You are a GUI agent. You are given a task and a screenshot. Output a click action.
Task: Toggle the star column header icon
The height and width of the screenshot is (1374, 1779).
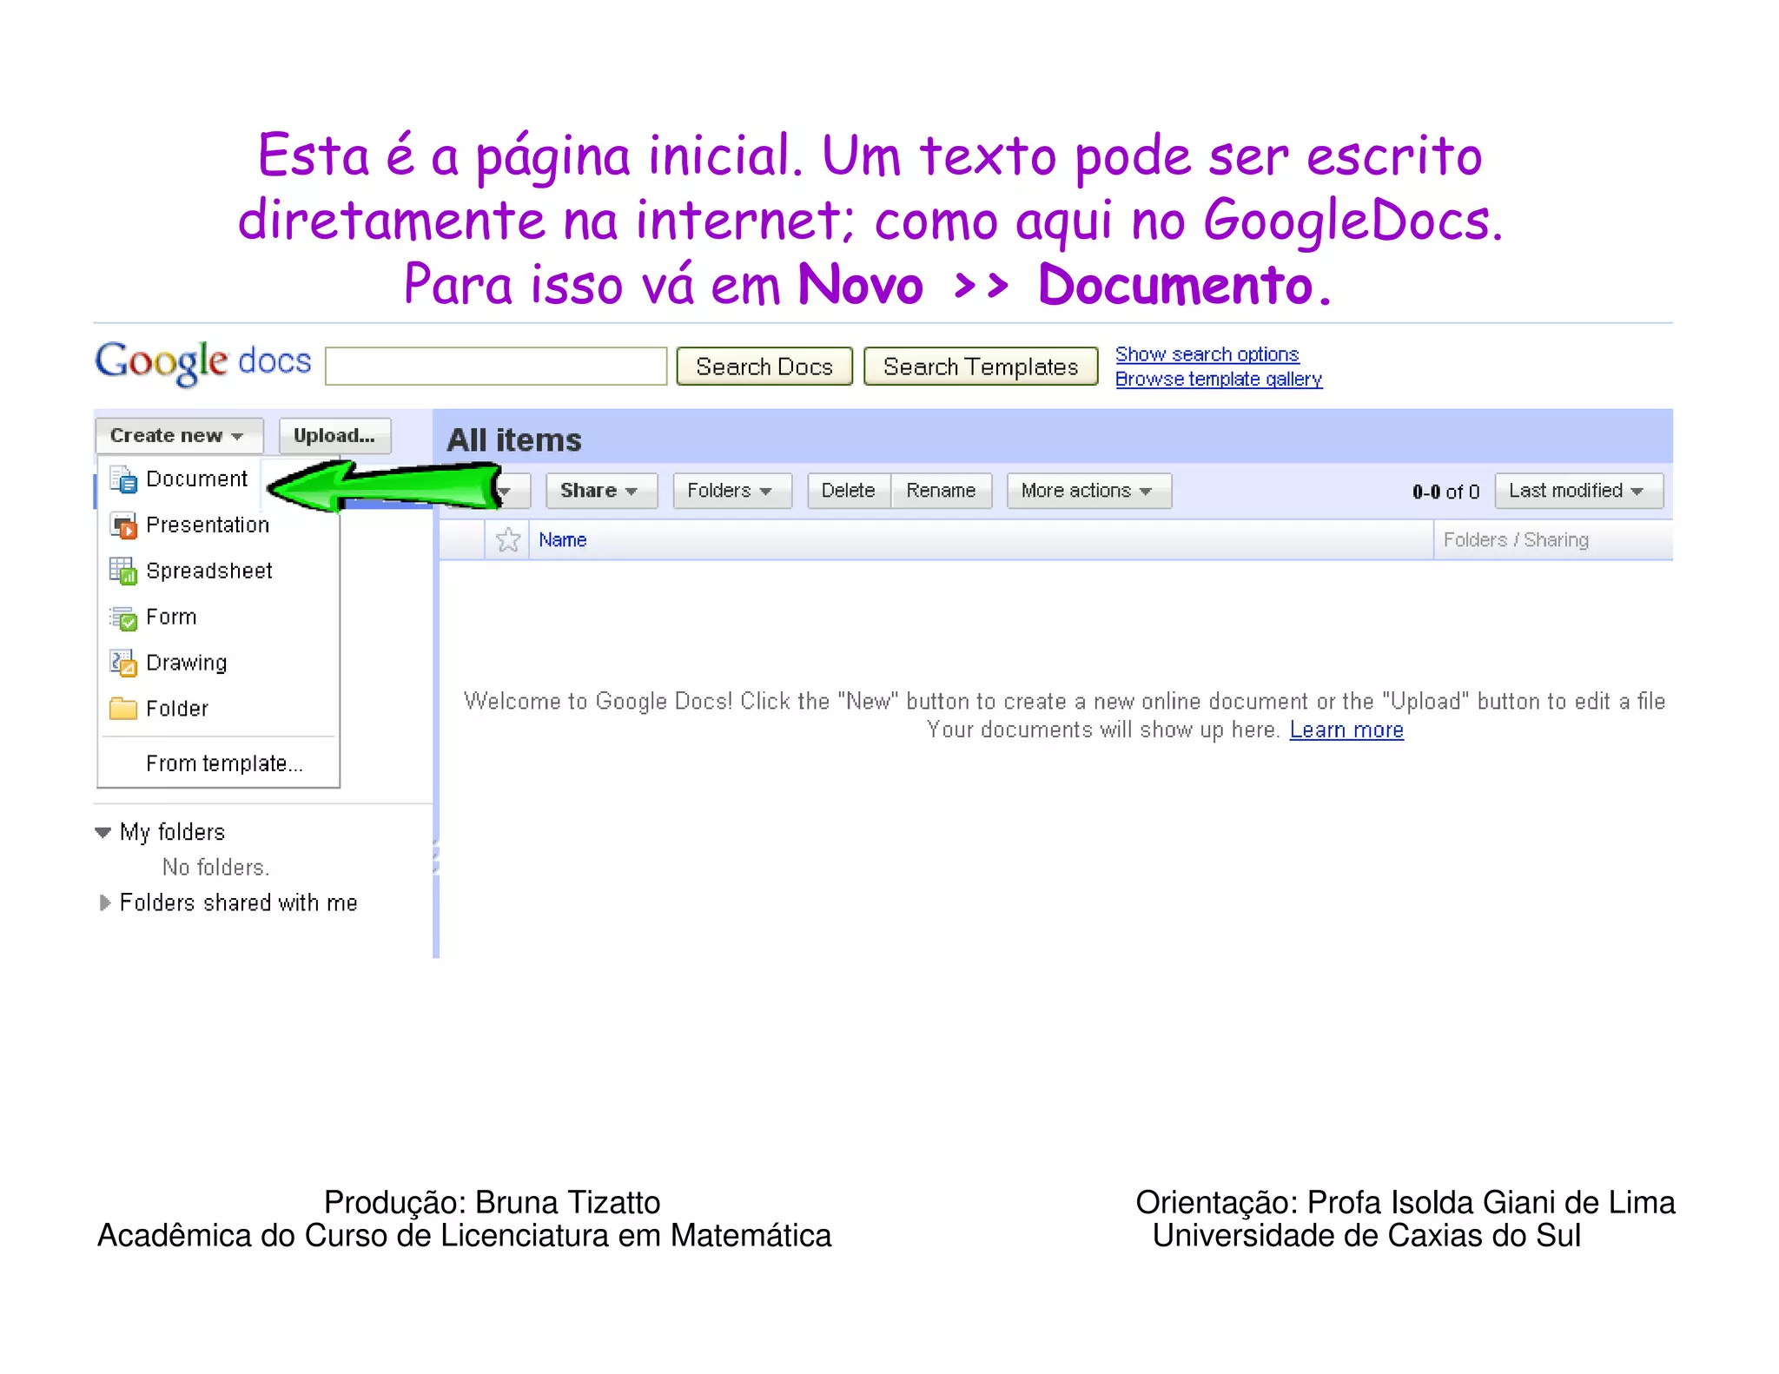[508, 540]
